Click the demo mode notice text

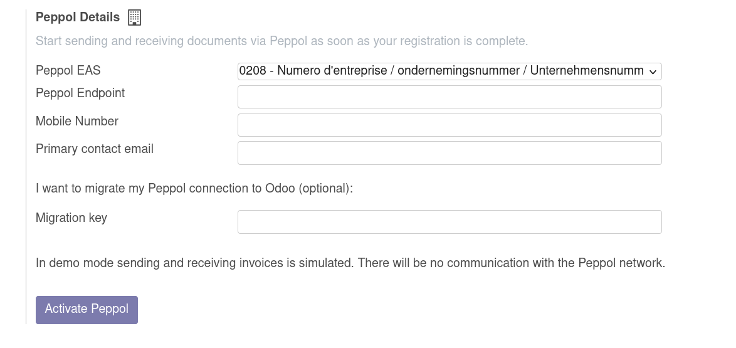point(350,263)
